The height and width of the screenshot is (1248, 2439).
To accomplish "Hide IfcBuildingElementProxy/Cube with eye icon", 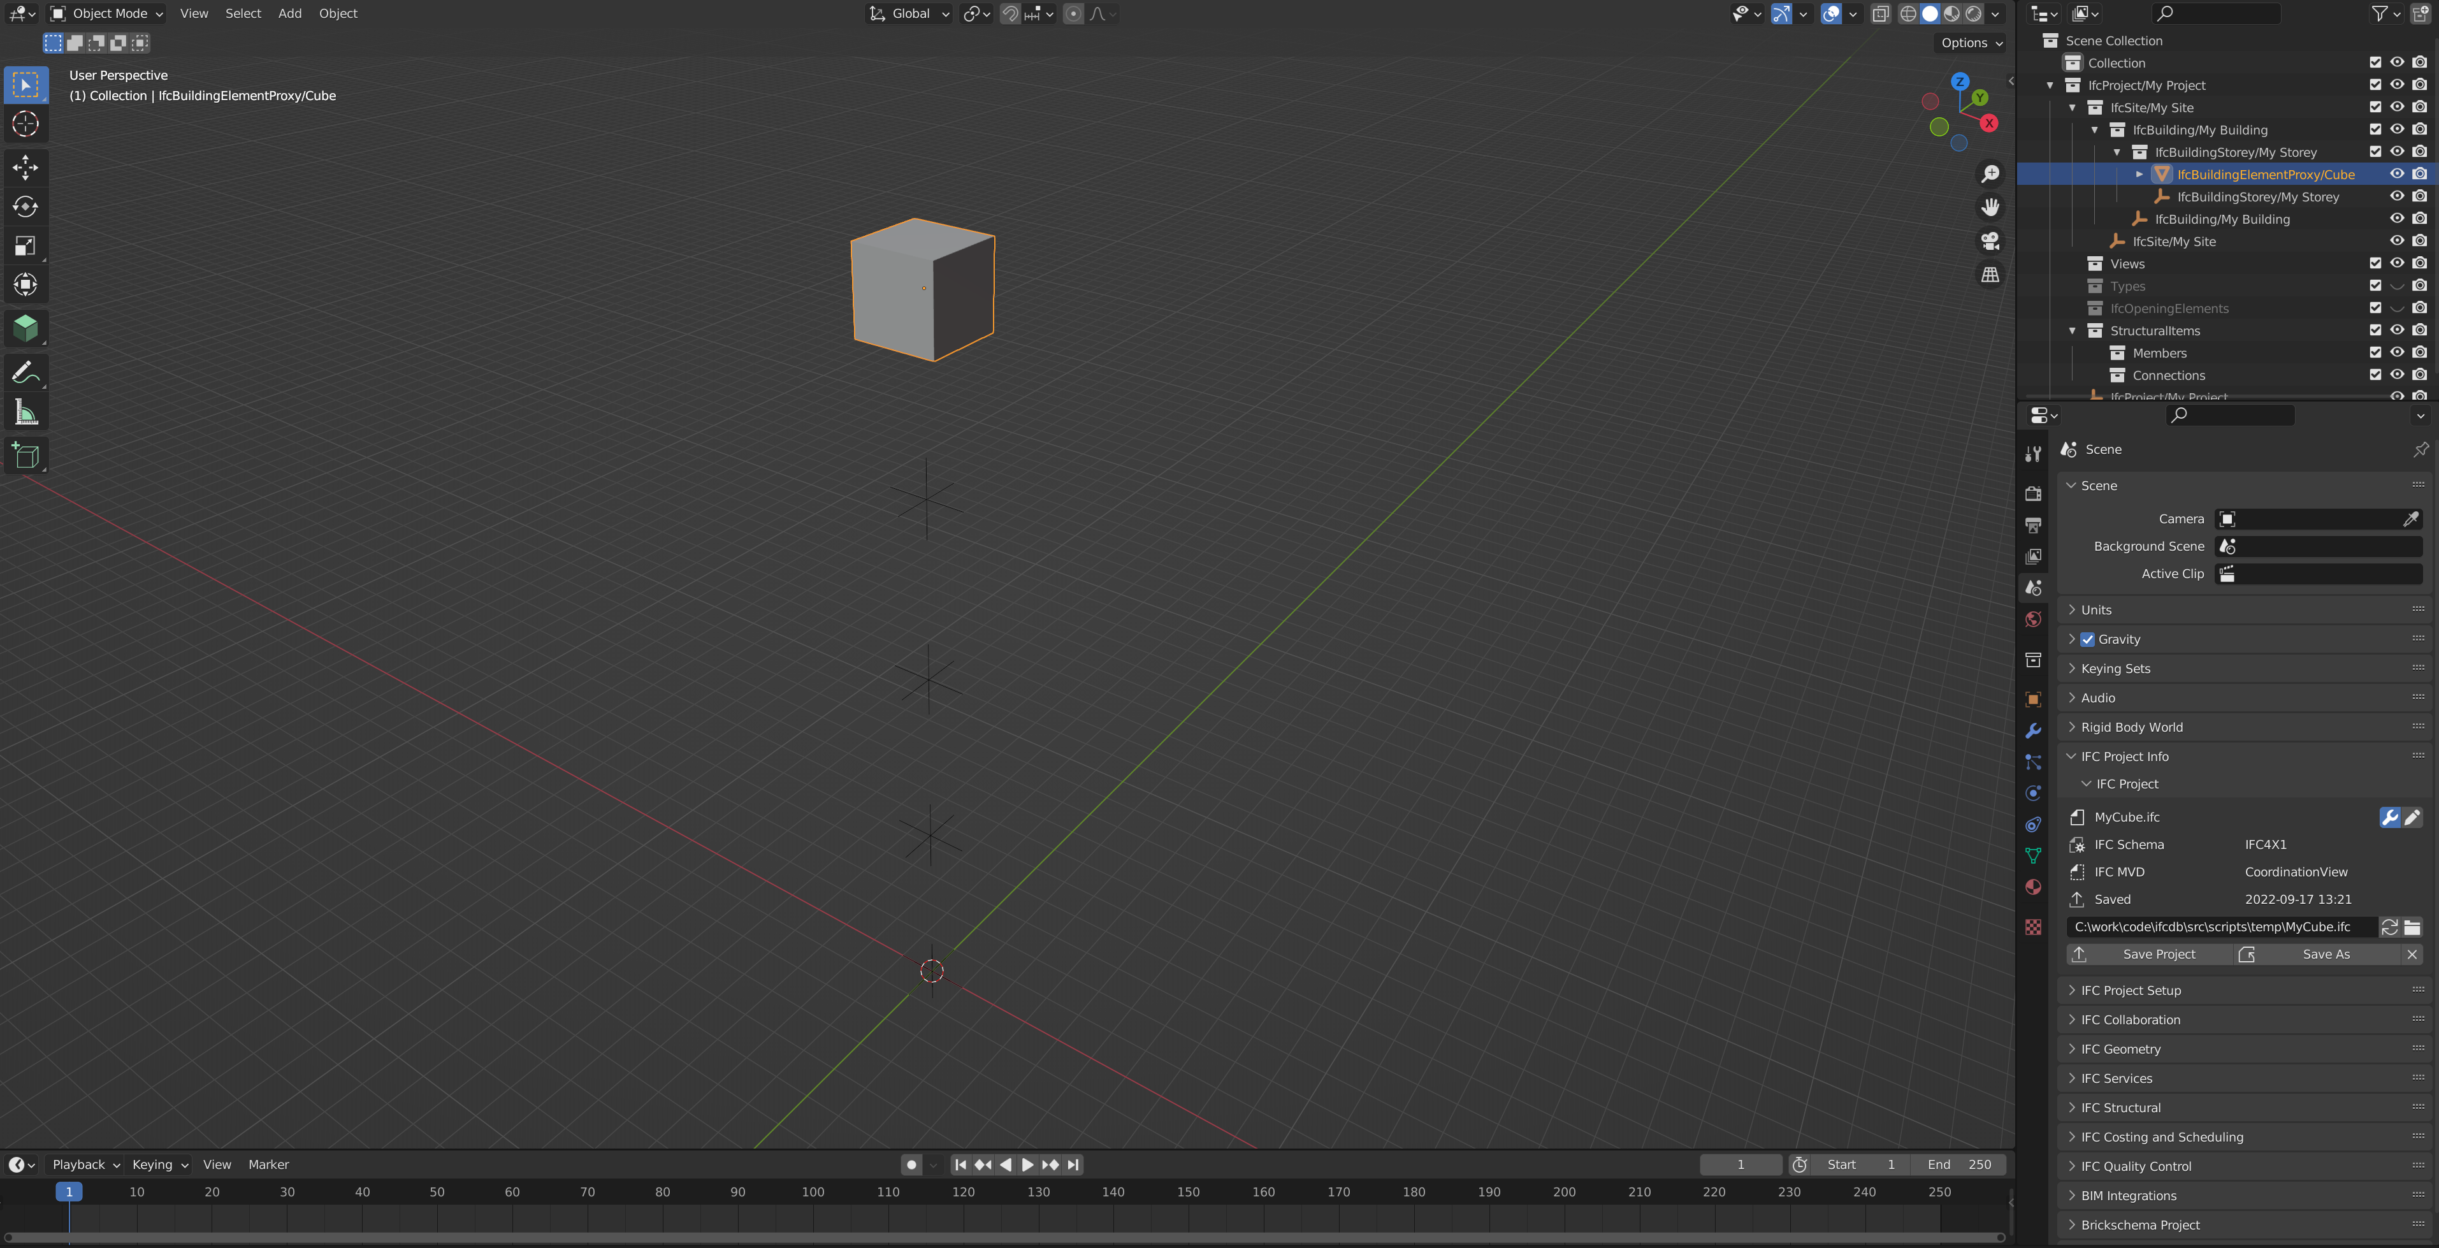I will (x=2396, y=174).
